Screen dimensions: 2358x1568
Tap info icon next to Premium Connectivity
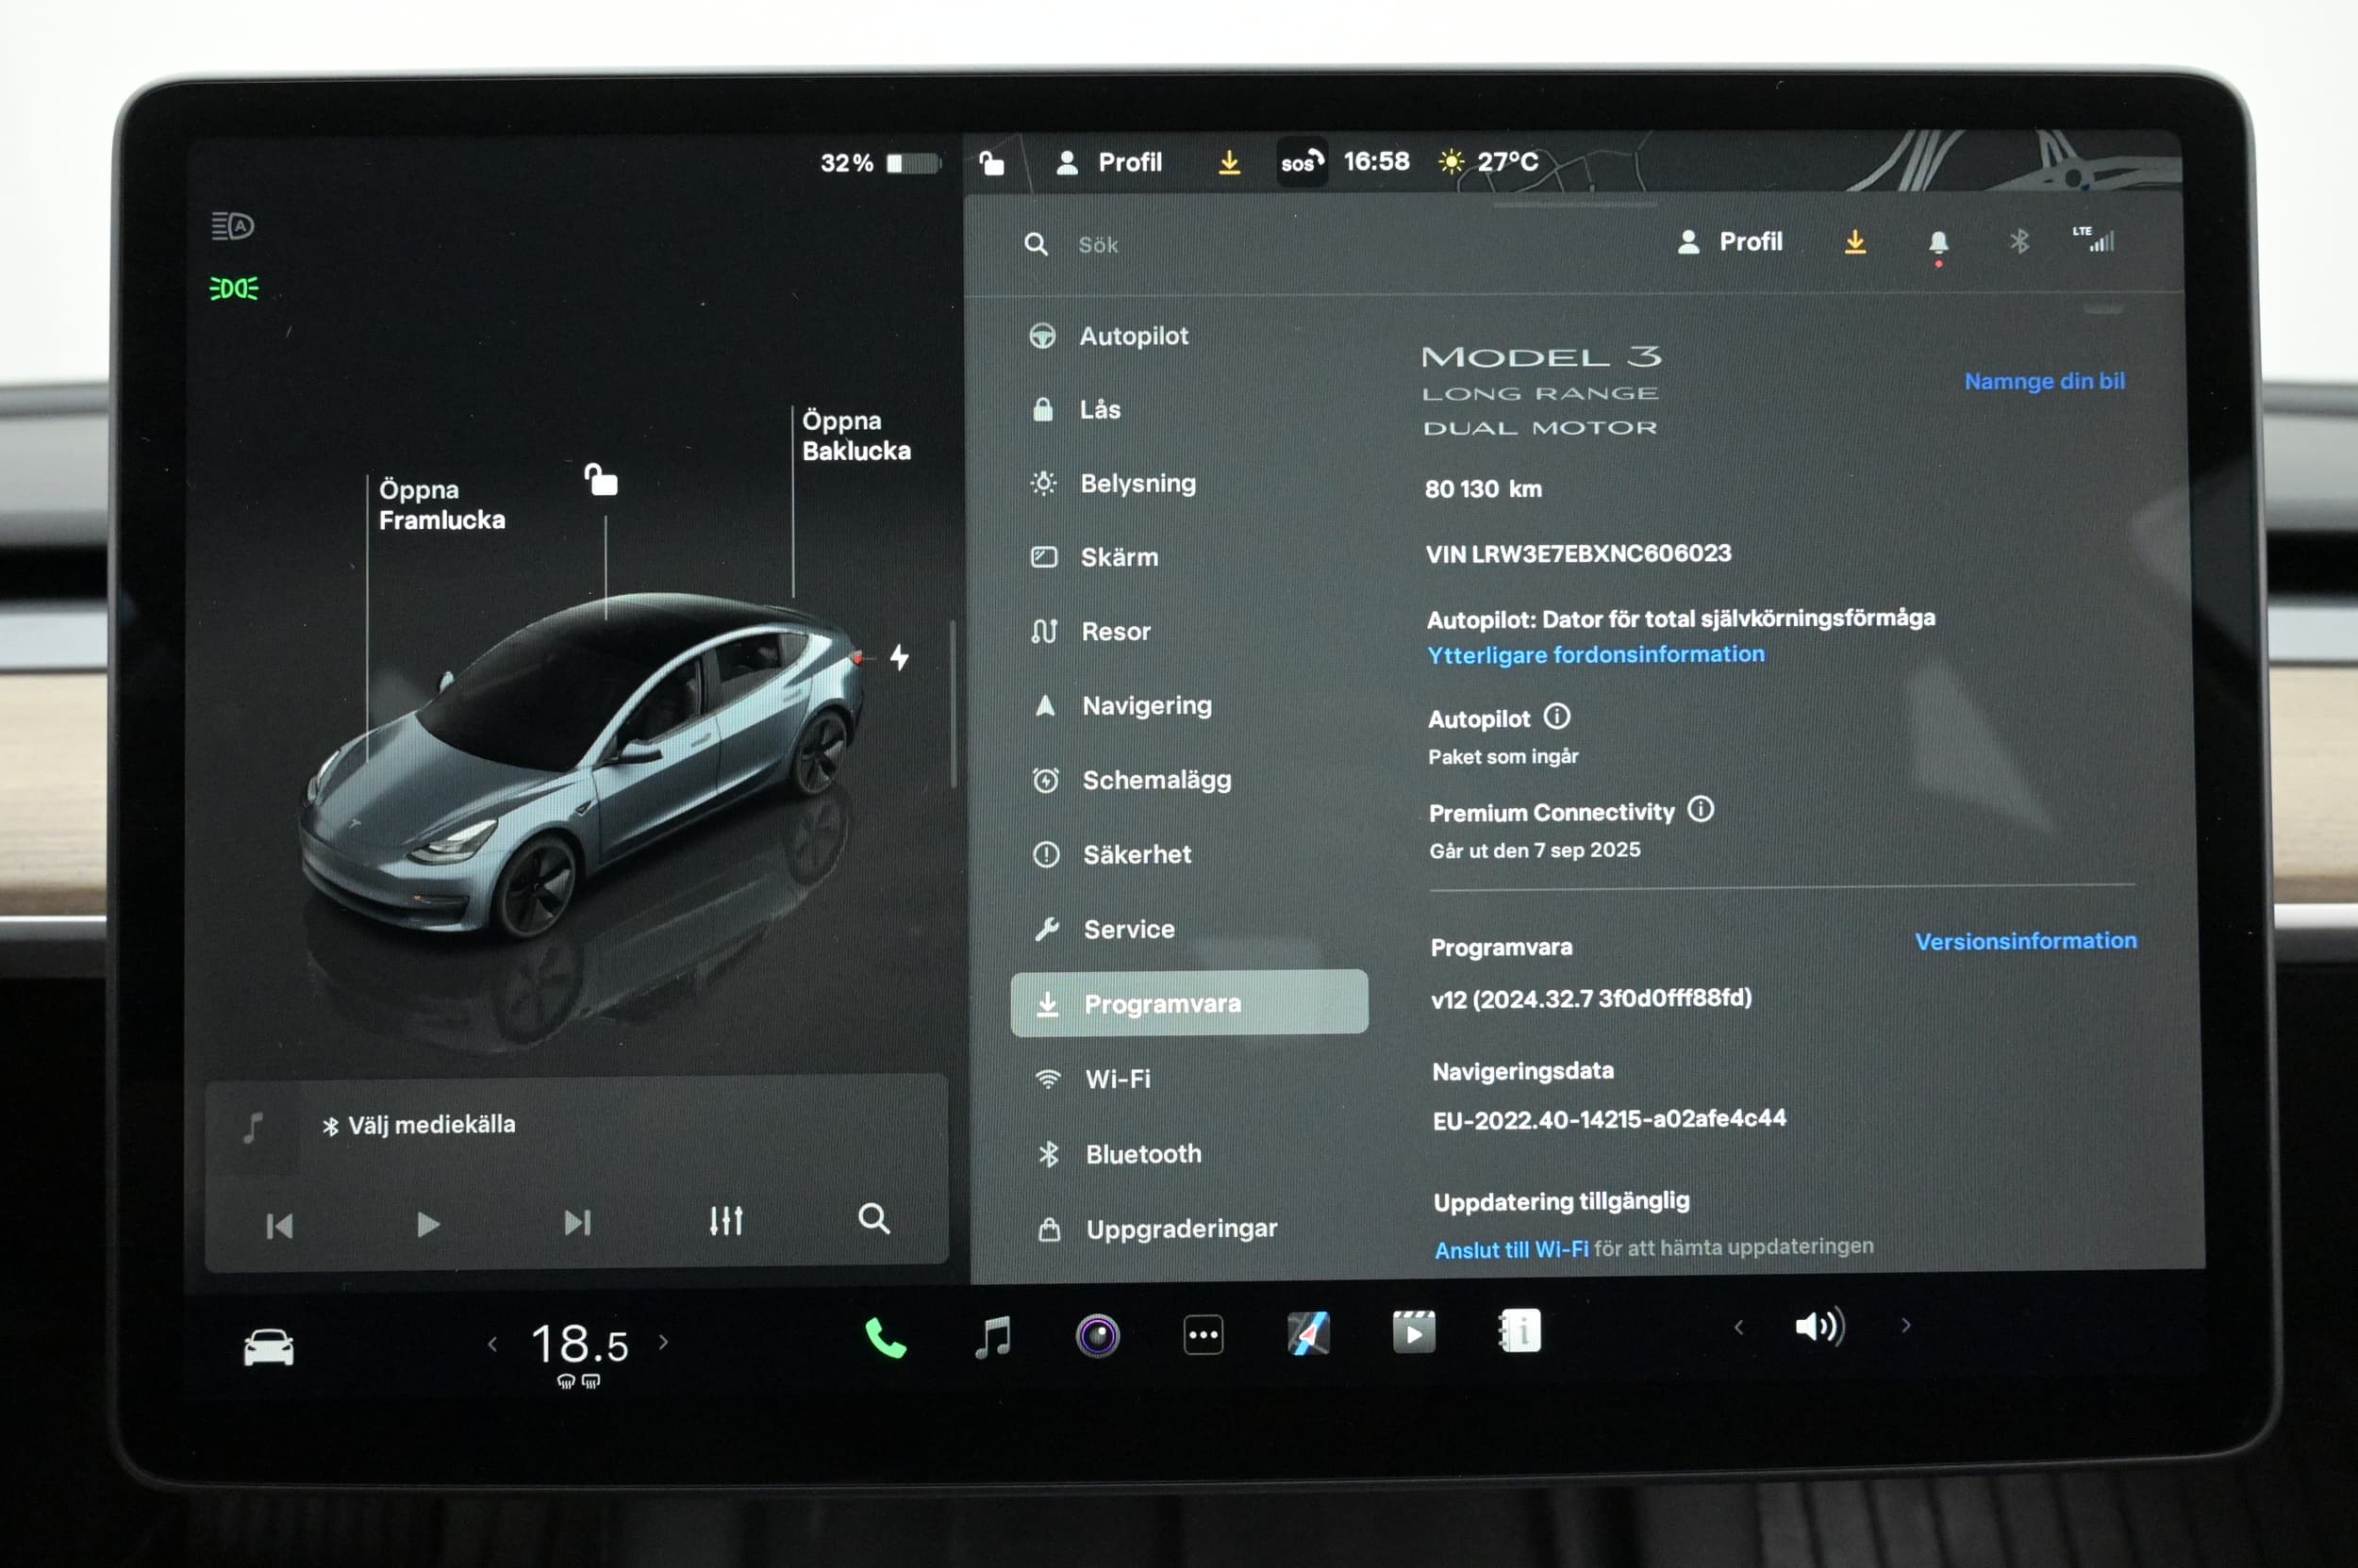coord(1701,809)
